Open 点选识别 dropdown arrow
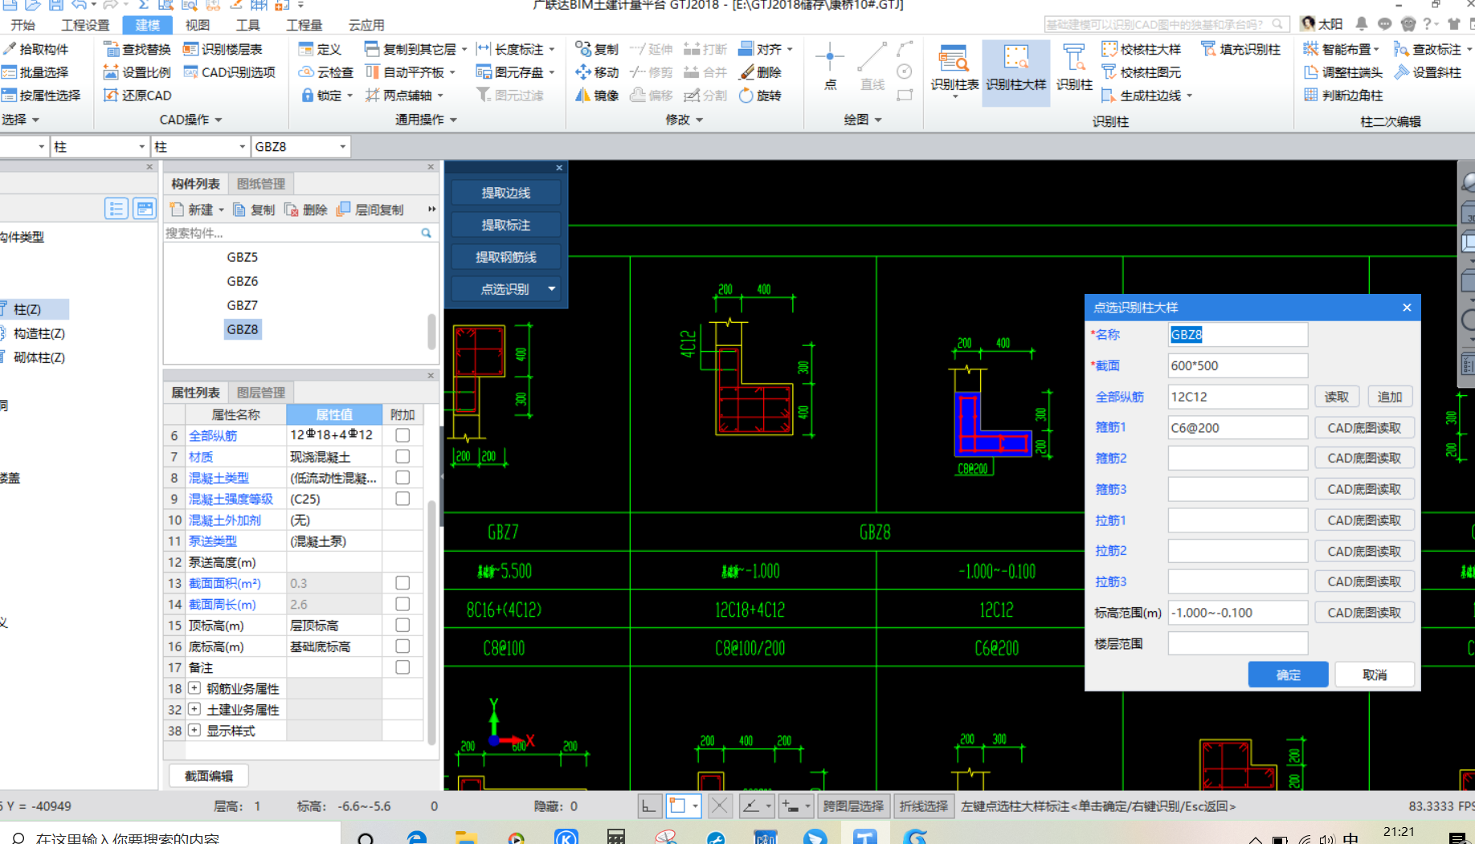Image resolution: width=1475 pixels, height=844 pixels. pyautogui.click(x=552, y=289)
